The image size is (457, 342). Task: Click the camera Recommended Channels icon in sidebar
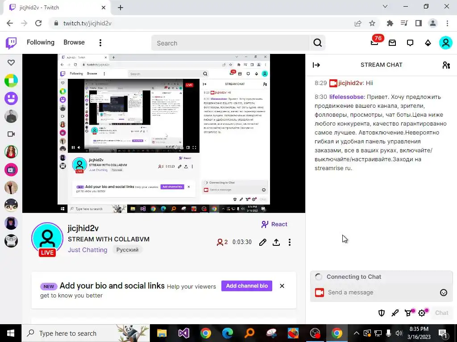11,134
